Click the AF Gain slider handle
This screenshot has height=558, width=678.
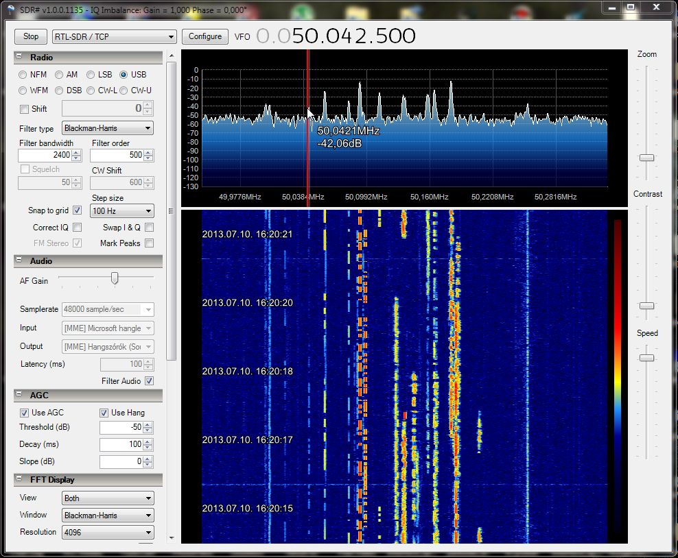click(115, 278)
